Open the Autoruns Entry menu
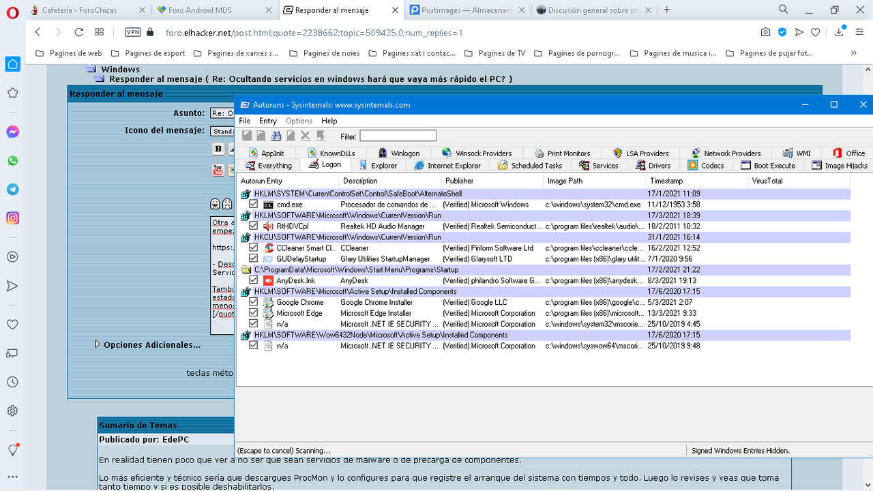Viewport: 873px width, 491px height. coord(268,121)
